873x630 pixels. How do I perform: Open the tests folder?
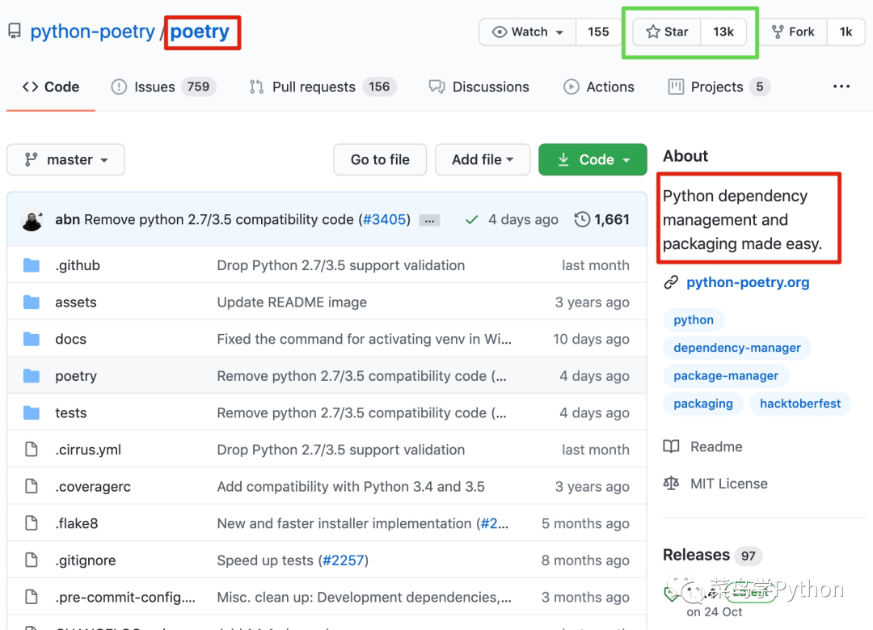pos(70,412)
